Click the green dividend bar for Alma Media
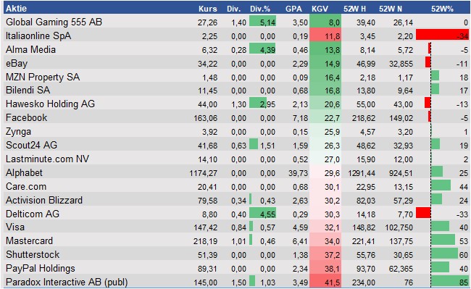Image resolution: width=471 pixels, height=289 pixels. point(262,49)
